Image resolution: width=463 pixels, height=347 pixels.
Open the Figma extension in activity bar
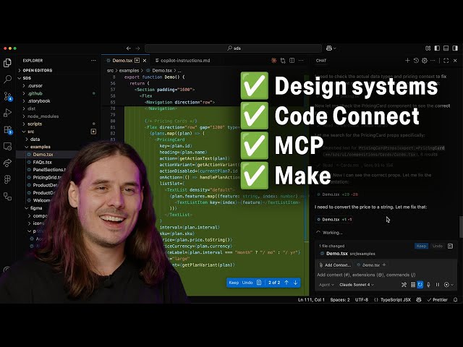[7, 179]
